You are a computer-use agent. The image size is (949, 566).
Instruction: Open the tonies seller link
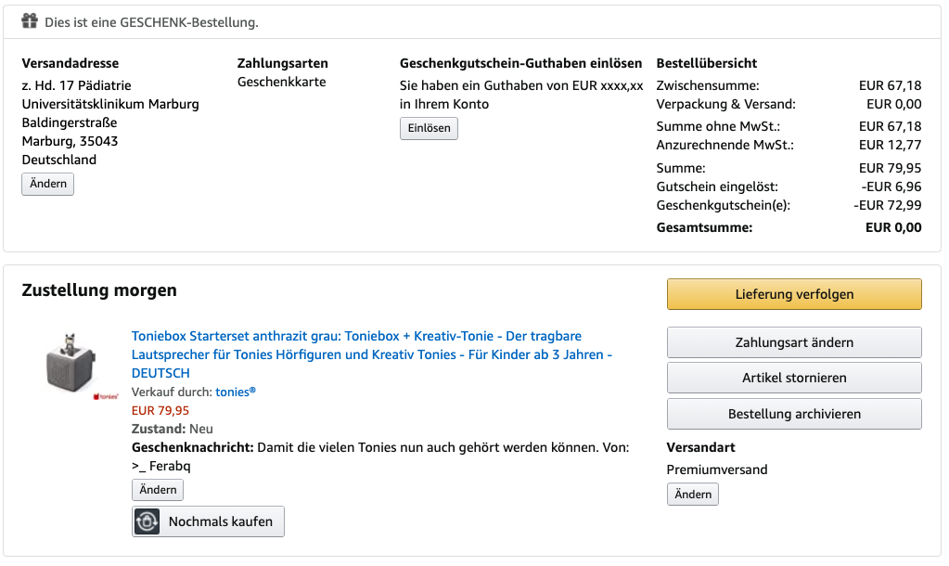pyautogui.click(x=236, y=392)
